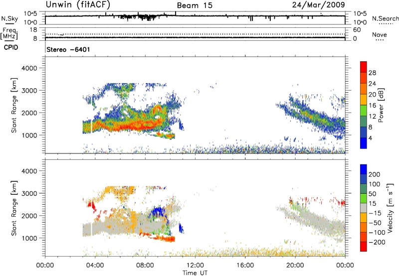Image resolution: width=399 pixels, height=276 pixels.
Task: Click the '04:00' time axis tick
Action: pos(95,266)
